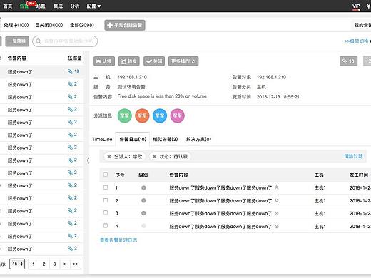Open the 告警 menu with 99+ badge
This screenshot has width=371, height=278.
(x=24, y=6)
